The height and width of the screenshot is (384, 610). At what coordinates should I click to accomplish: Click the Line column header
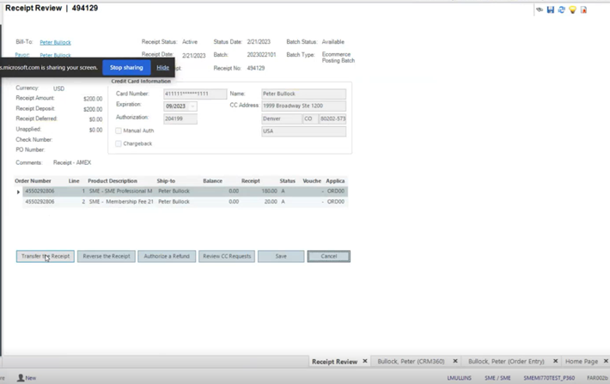[x=74, y=181]
